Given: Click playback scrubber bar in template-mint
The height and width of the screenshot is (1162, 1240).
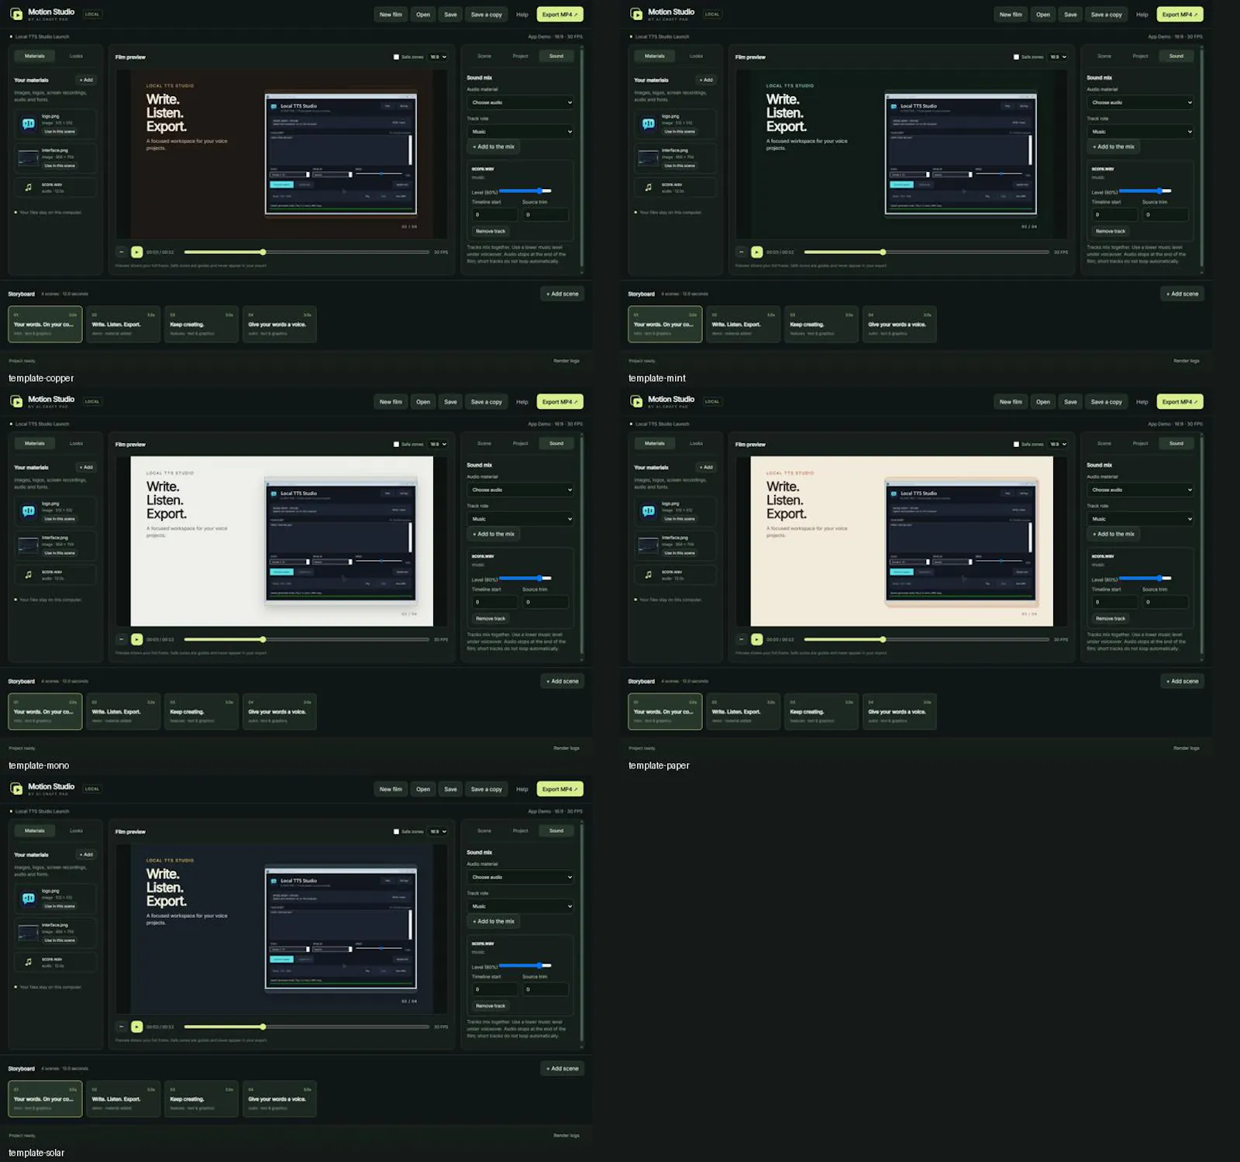Looking at the screenshot, I should (x=926, y=252).
